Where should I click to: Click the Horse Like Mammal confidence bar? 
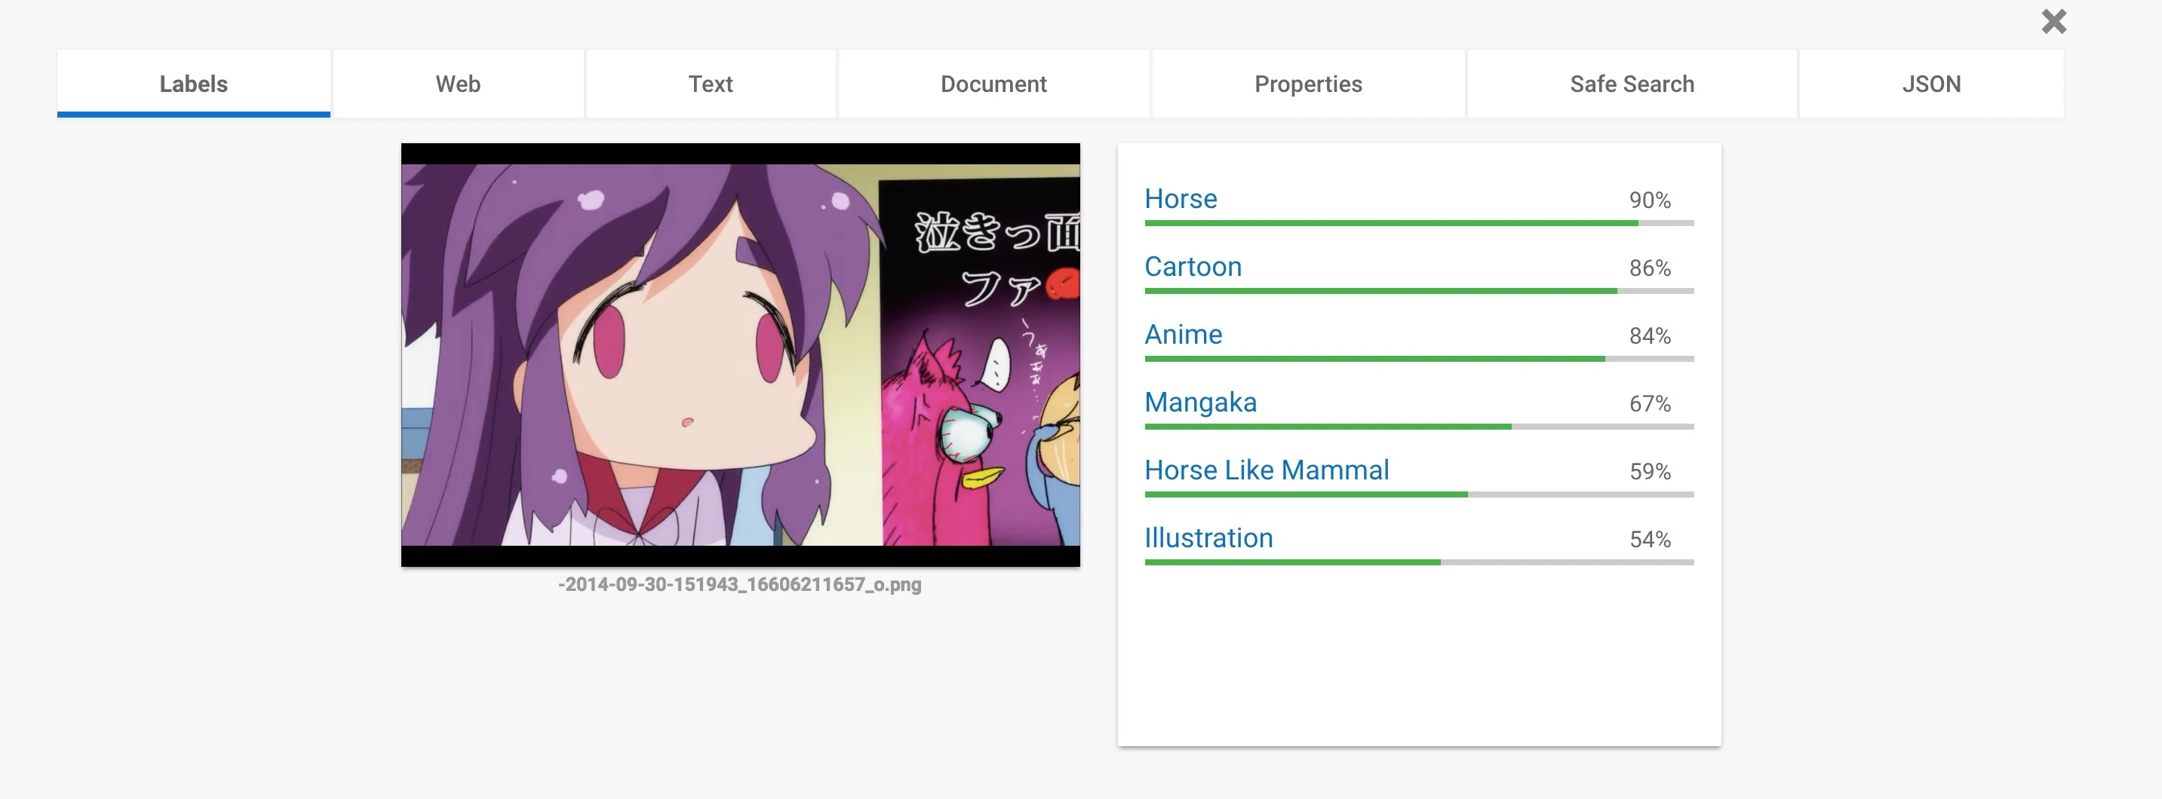click(1419, 494)
